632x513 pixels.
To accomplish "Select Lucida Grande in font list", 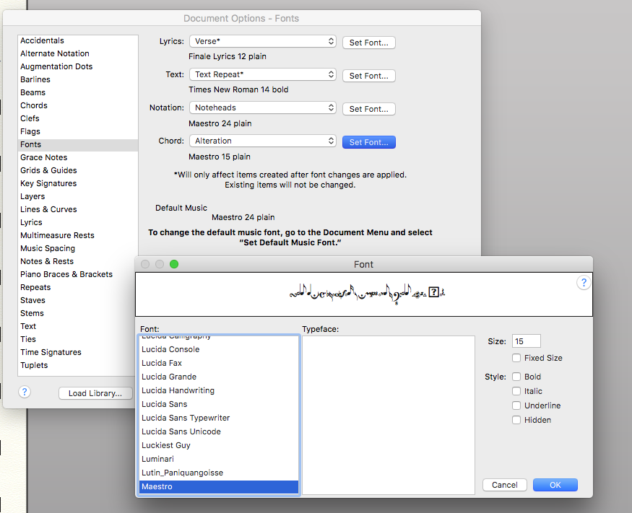I will pos(169,377).
